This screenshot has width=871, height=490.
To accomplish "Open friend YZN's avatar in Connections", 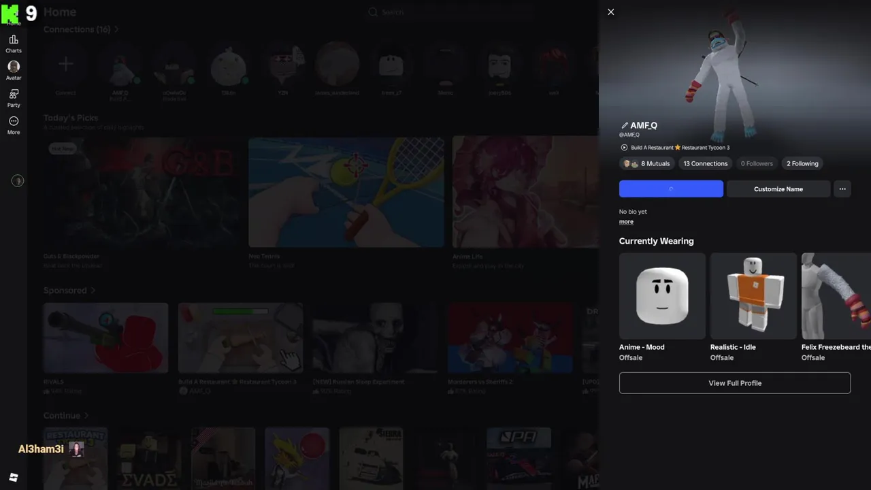I will point(283,64).
